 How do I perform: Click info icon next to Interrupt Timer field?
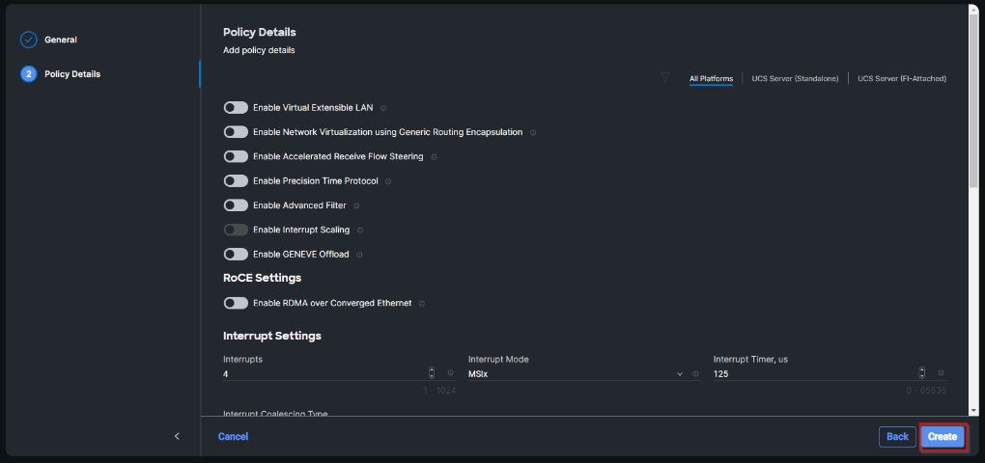click(x=941, y=373)
